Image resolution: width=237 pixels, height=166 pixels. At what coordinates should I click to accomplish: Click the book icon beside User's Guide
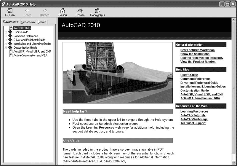[x=10, y=32]
